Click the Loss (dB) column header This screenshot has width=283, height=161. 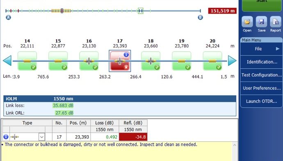point(105,123)
